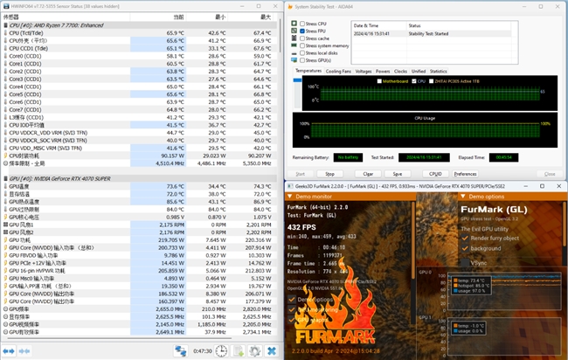Click the FPU icon beside Stress FPU
568x360 pixels.
click(x=294, y=31)
